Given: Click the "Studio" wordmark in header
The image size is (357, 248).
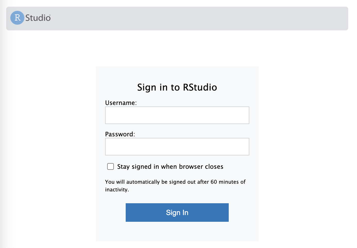Looking at the screenshot, I should click(x=38, y=18).
